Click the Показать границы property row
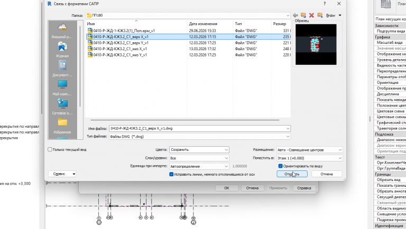Image resolution: width=406 pixels, height=229 pixels. pyautogui.click(x=390, y=185)
